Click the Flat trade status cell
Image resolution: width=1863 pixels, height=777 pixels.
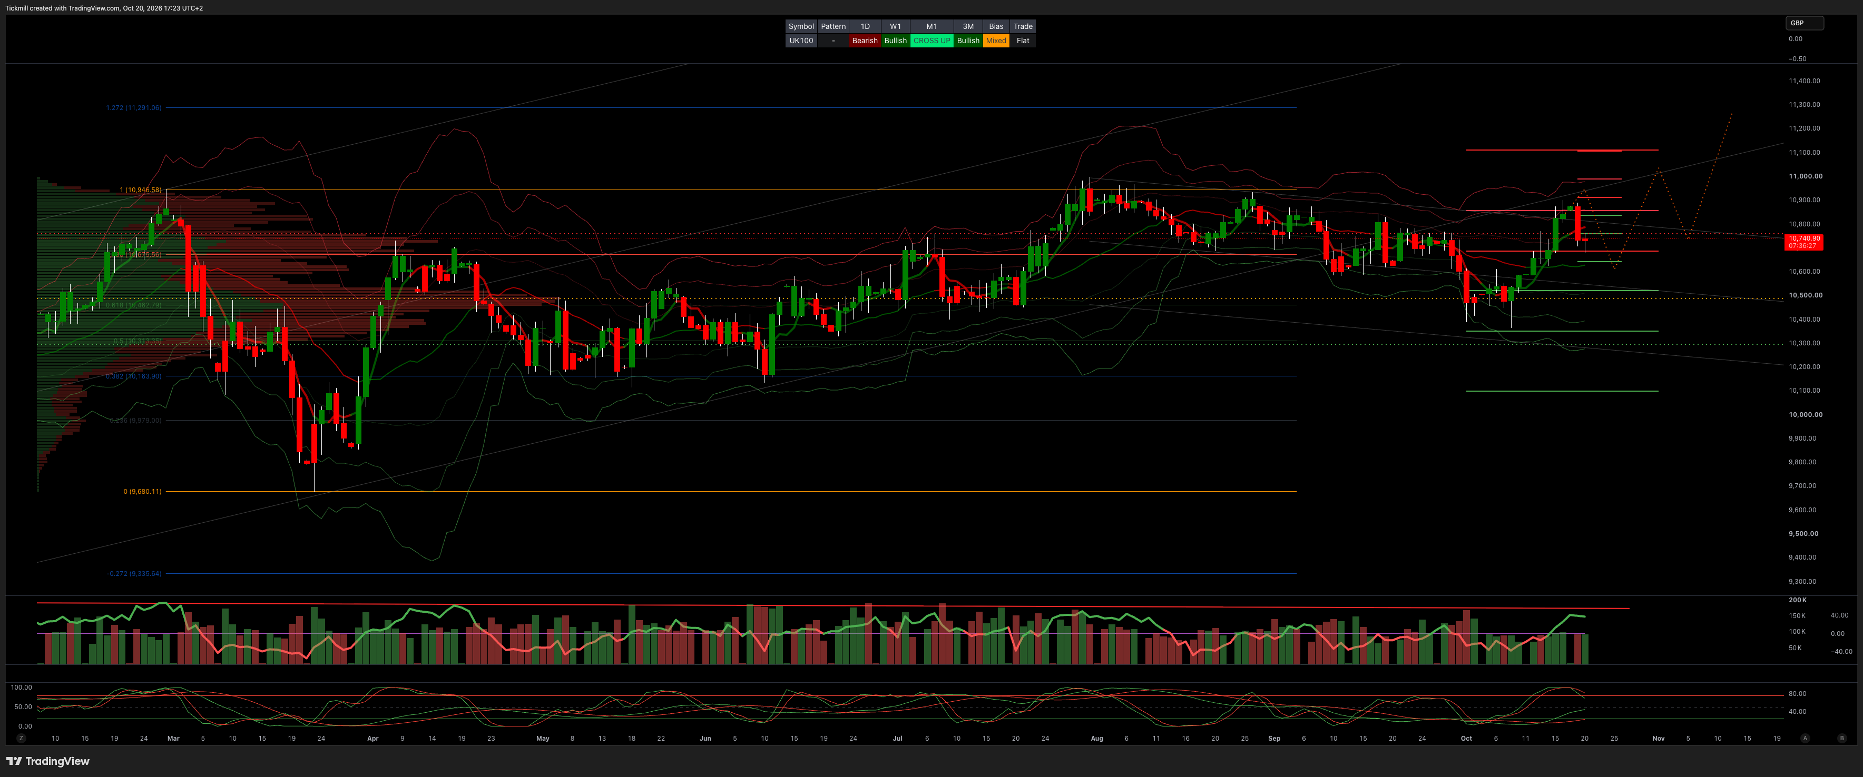tap(1023, 41)
